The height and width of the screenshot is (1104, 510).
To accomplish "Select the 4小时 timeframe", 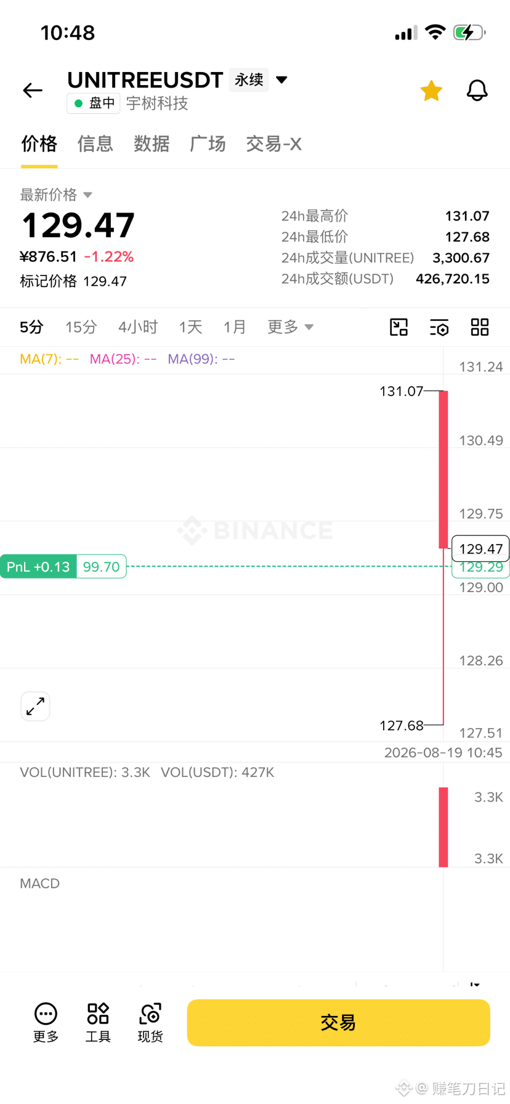I will pyautogui.click(x=138, y=327).
